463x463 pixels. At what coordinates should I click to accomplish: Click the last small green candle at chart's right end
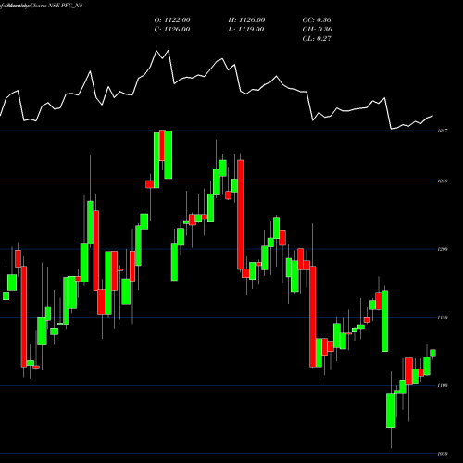click(432, 353)
